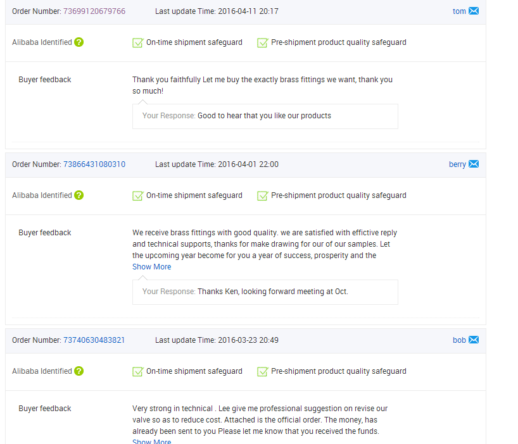Open order number 73866431080310
Image resolution: width=518 pixels, height=444 pixels.
[94, 164]
